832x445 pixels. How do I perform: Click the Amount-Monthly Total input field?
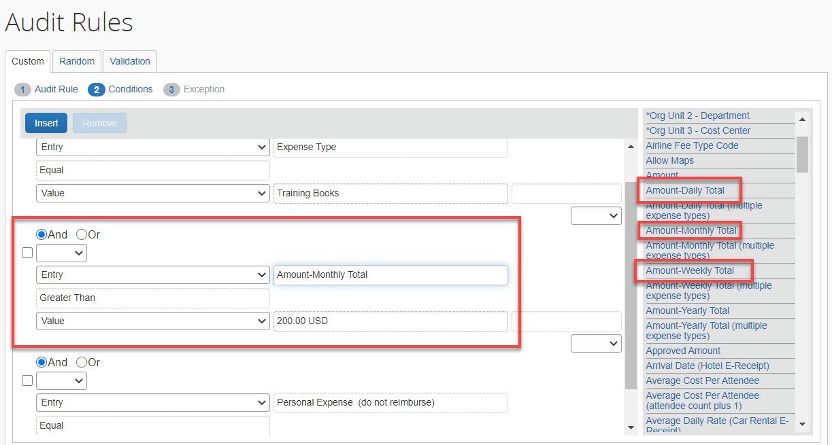coord(390,274)
